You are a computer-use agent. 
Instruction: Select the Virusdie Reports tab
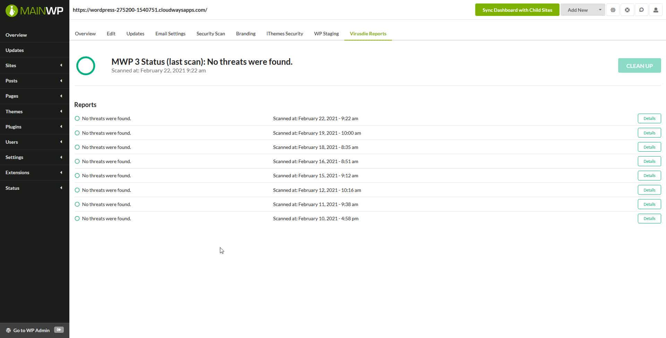tap(368, 34)
